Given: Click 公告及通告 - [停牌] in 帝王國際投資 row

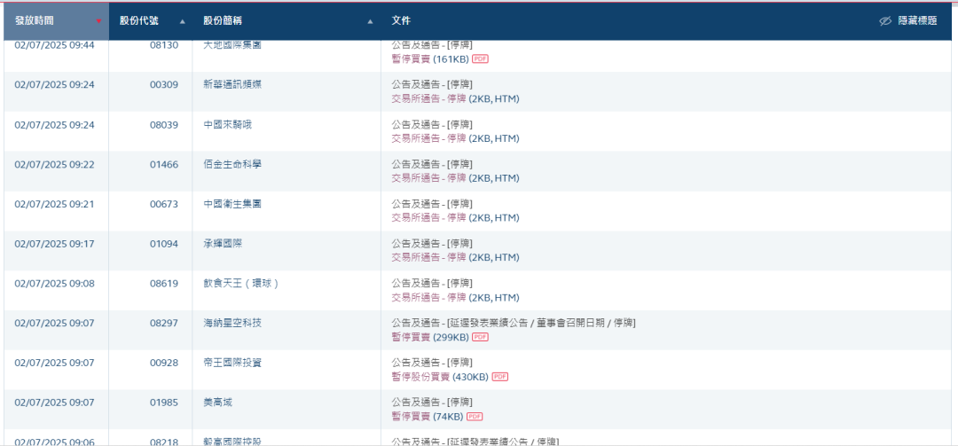Looking at the screenshot, I should [x=432, y=363].
